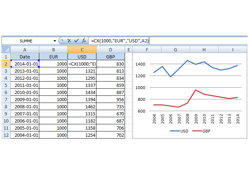Click the GBP legend entry in chart
The width and height of the screenshot is (250, 187).
coord(202,131)
